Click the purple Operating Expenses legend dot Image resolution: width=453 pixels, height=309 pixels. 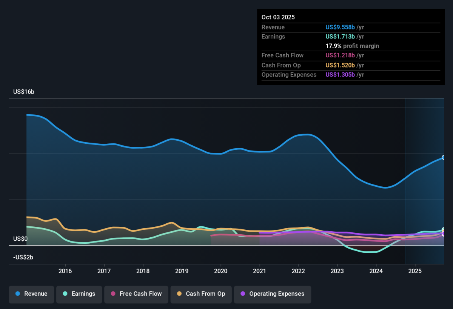point(243,294)
